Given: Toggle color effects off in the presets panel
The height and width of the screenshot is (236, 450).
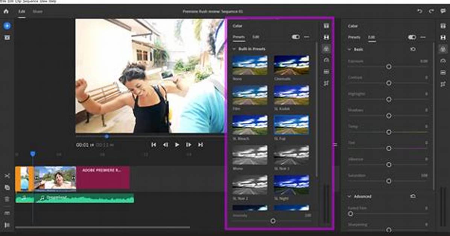Looking at the screenshot, I should pos(296,37).
